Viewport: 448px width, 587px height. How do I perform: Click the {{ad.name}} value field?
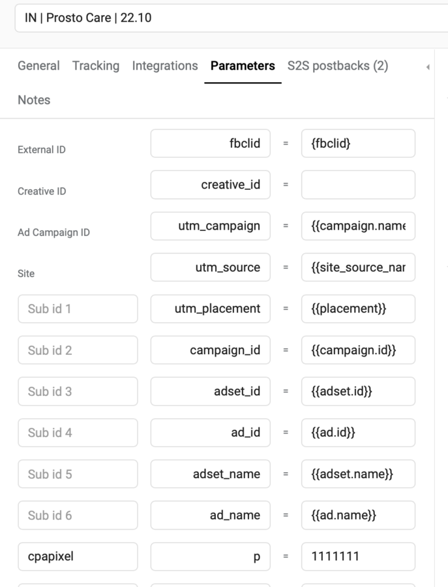(358, 515)
